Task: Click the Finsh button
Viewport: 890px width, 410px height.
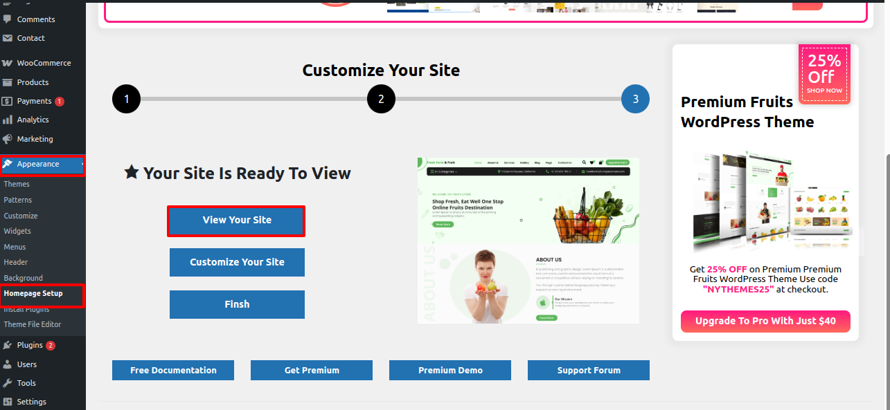Action: coord(237,305)
